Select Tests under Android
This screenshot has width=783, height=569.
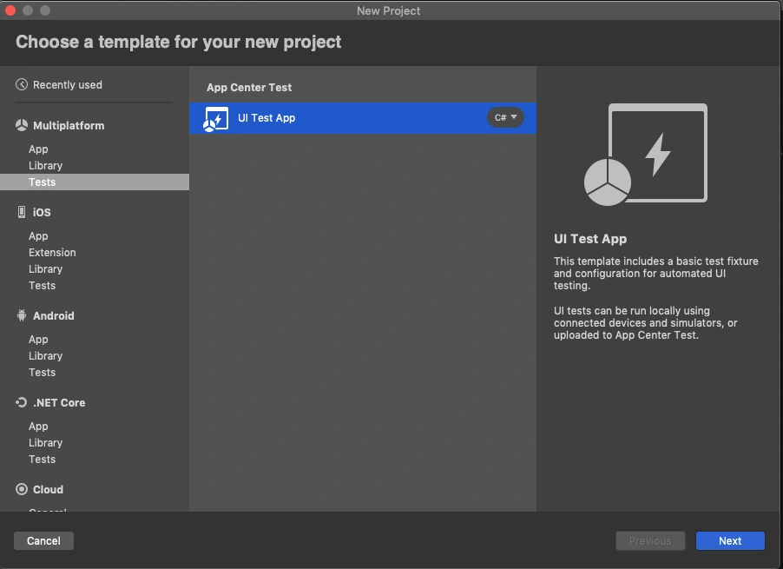[x=42, y=372]
